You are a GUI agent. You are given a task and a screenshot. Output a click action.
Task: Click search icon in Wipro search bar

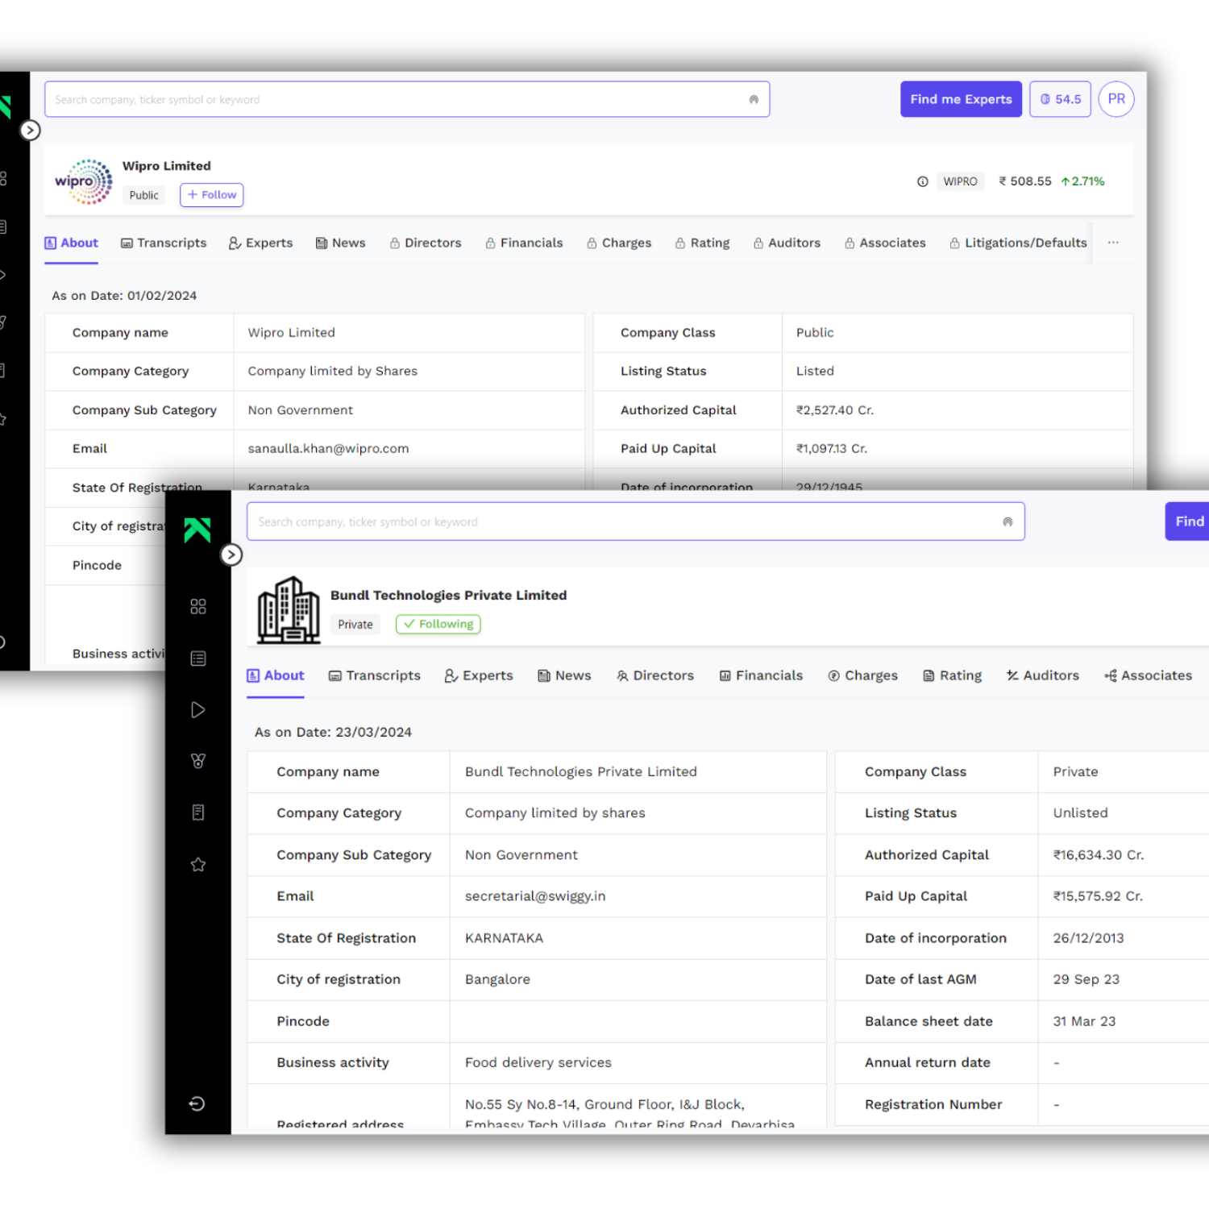pyautogui.click(x=754, y=100)
